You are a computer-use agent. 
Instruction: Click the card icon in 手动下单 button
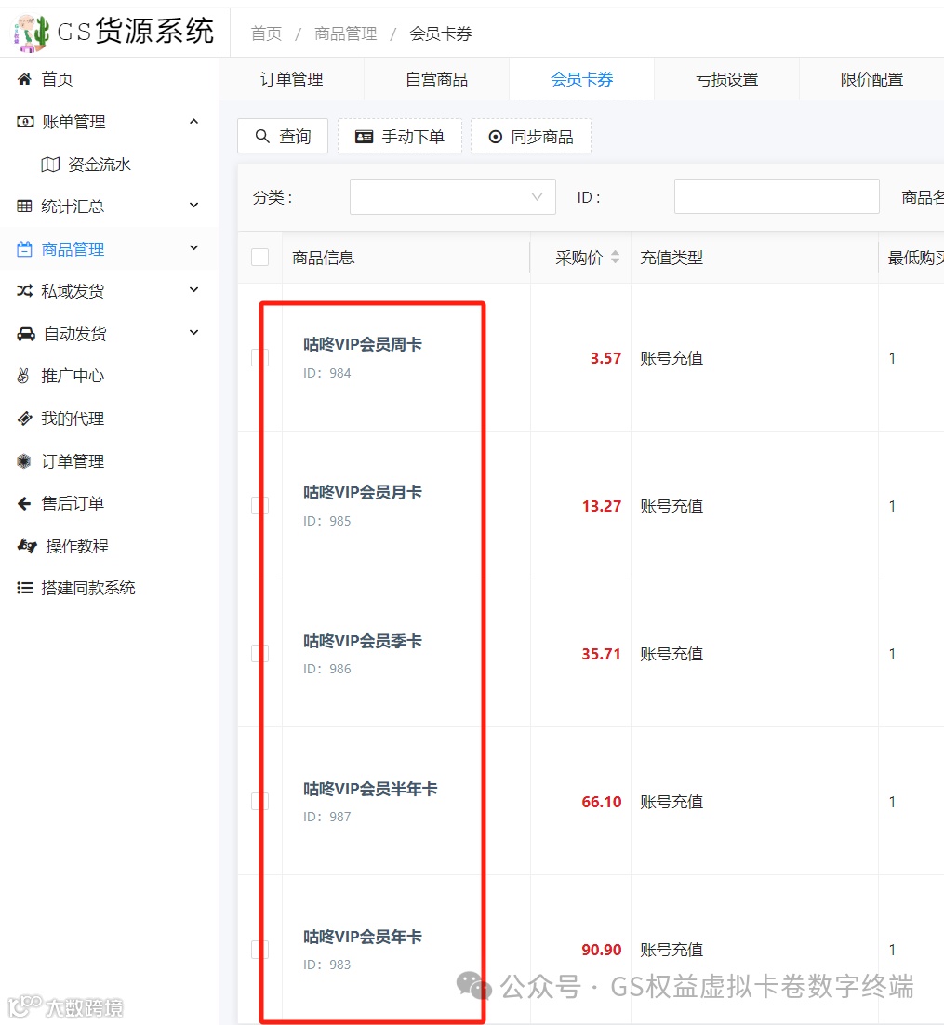[x=364, y=137]
